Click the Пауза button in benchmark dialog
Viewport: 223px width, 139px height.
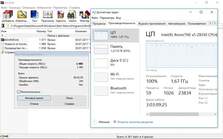[x=69, y=98]
